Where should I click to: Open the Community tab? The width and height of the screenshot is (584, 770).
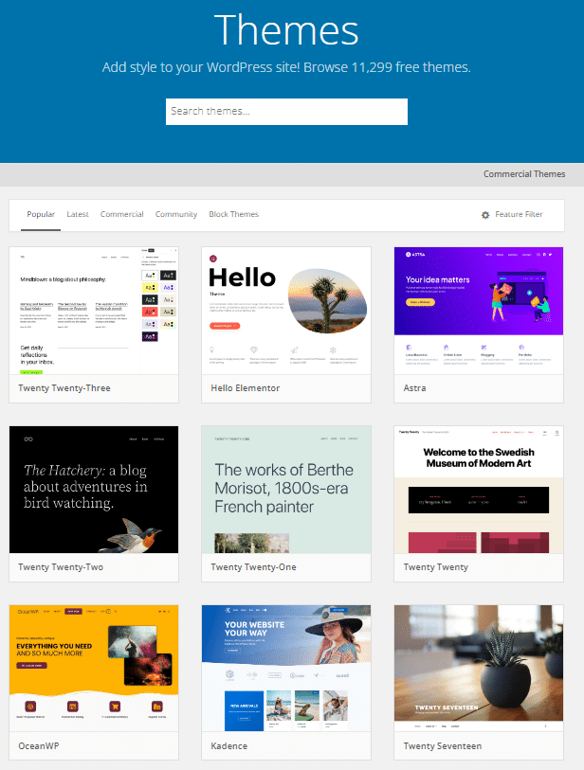click(176, 215)
